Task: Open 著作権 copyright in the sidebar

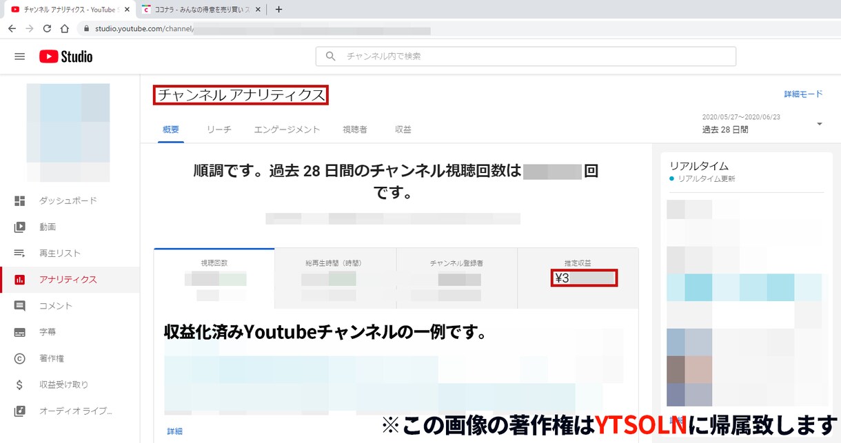Action: click(69, 358)
